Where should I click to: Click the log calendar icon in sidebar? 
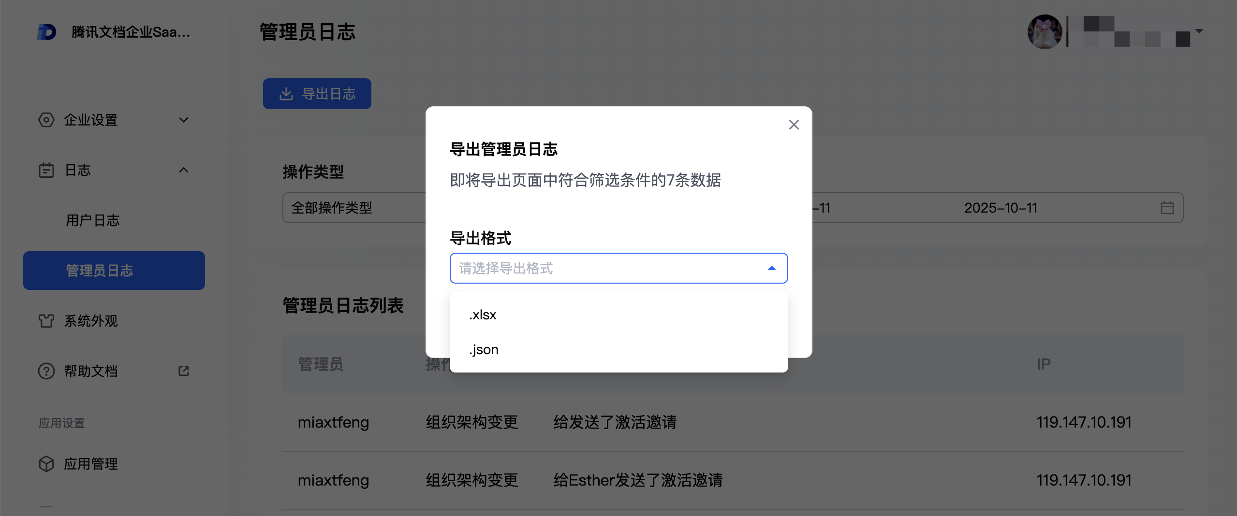click(x=46, y=170)
